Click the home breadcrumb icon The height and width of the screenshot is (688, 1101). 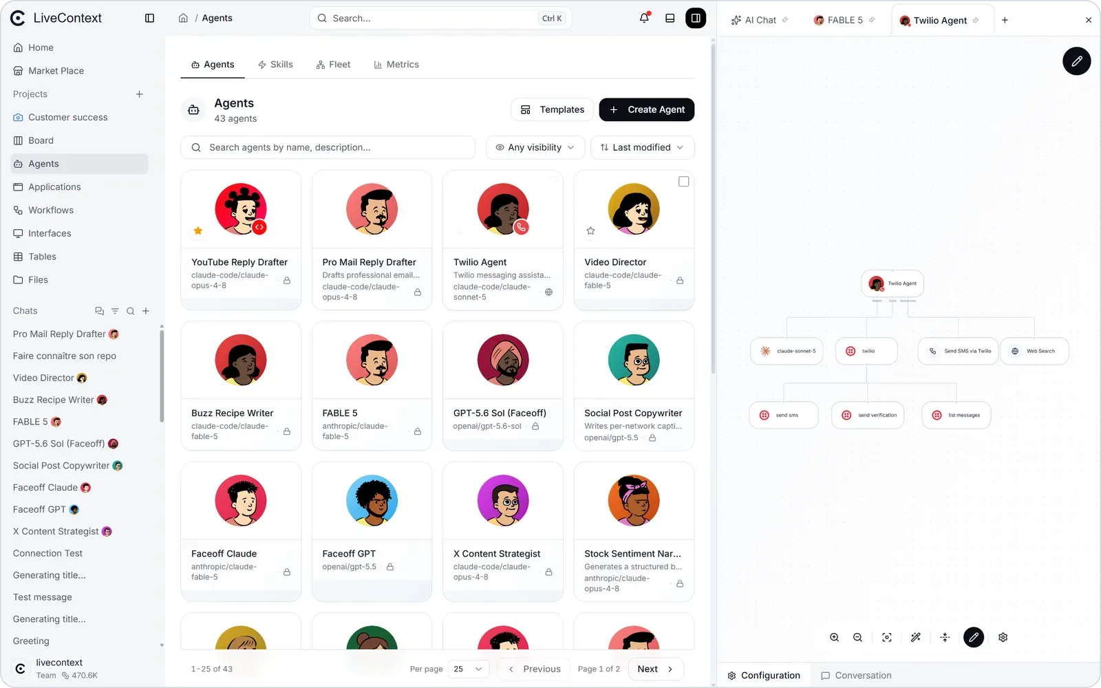pos(183,19)
